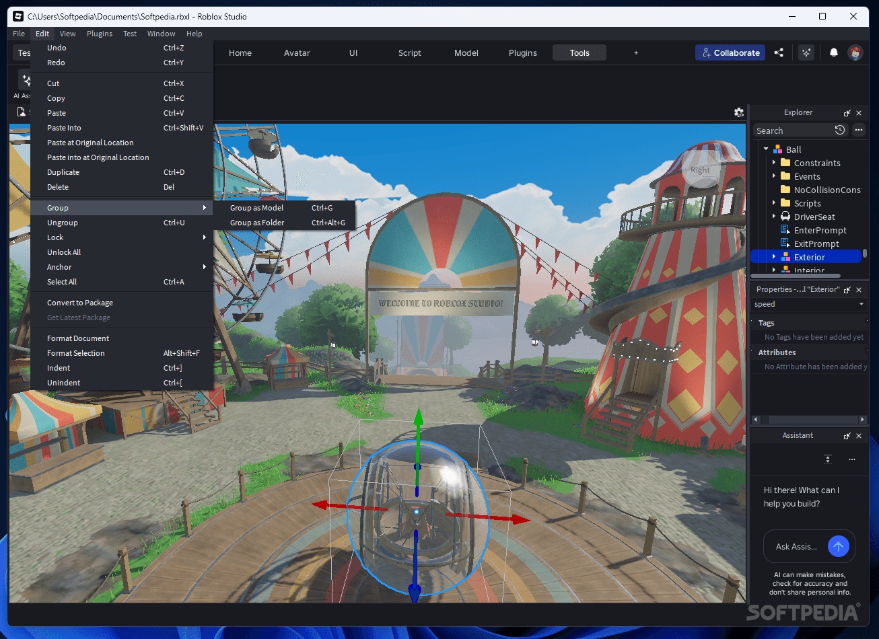
Task: Choose Group as Folder
Action: click(284, 223)
